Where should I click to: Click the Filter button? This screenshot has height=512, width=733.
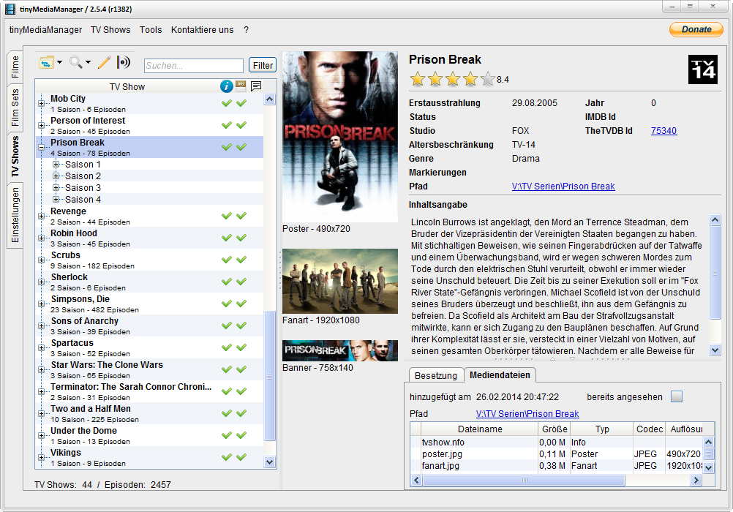(263, 65)
